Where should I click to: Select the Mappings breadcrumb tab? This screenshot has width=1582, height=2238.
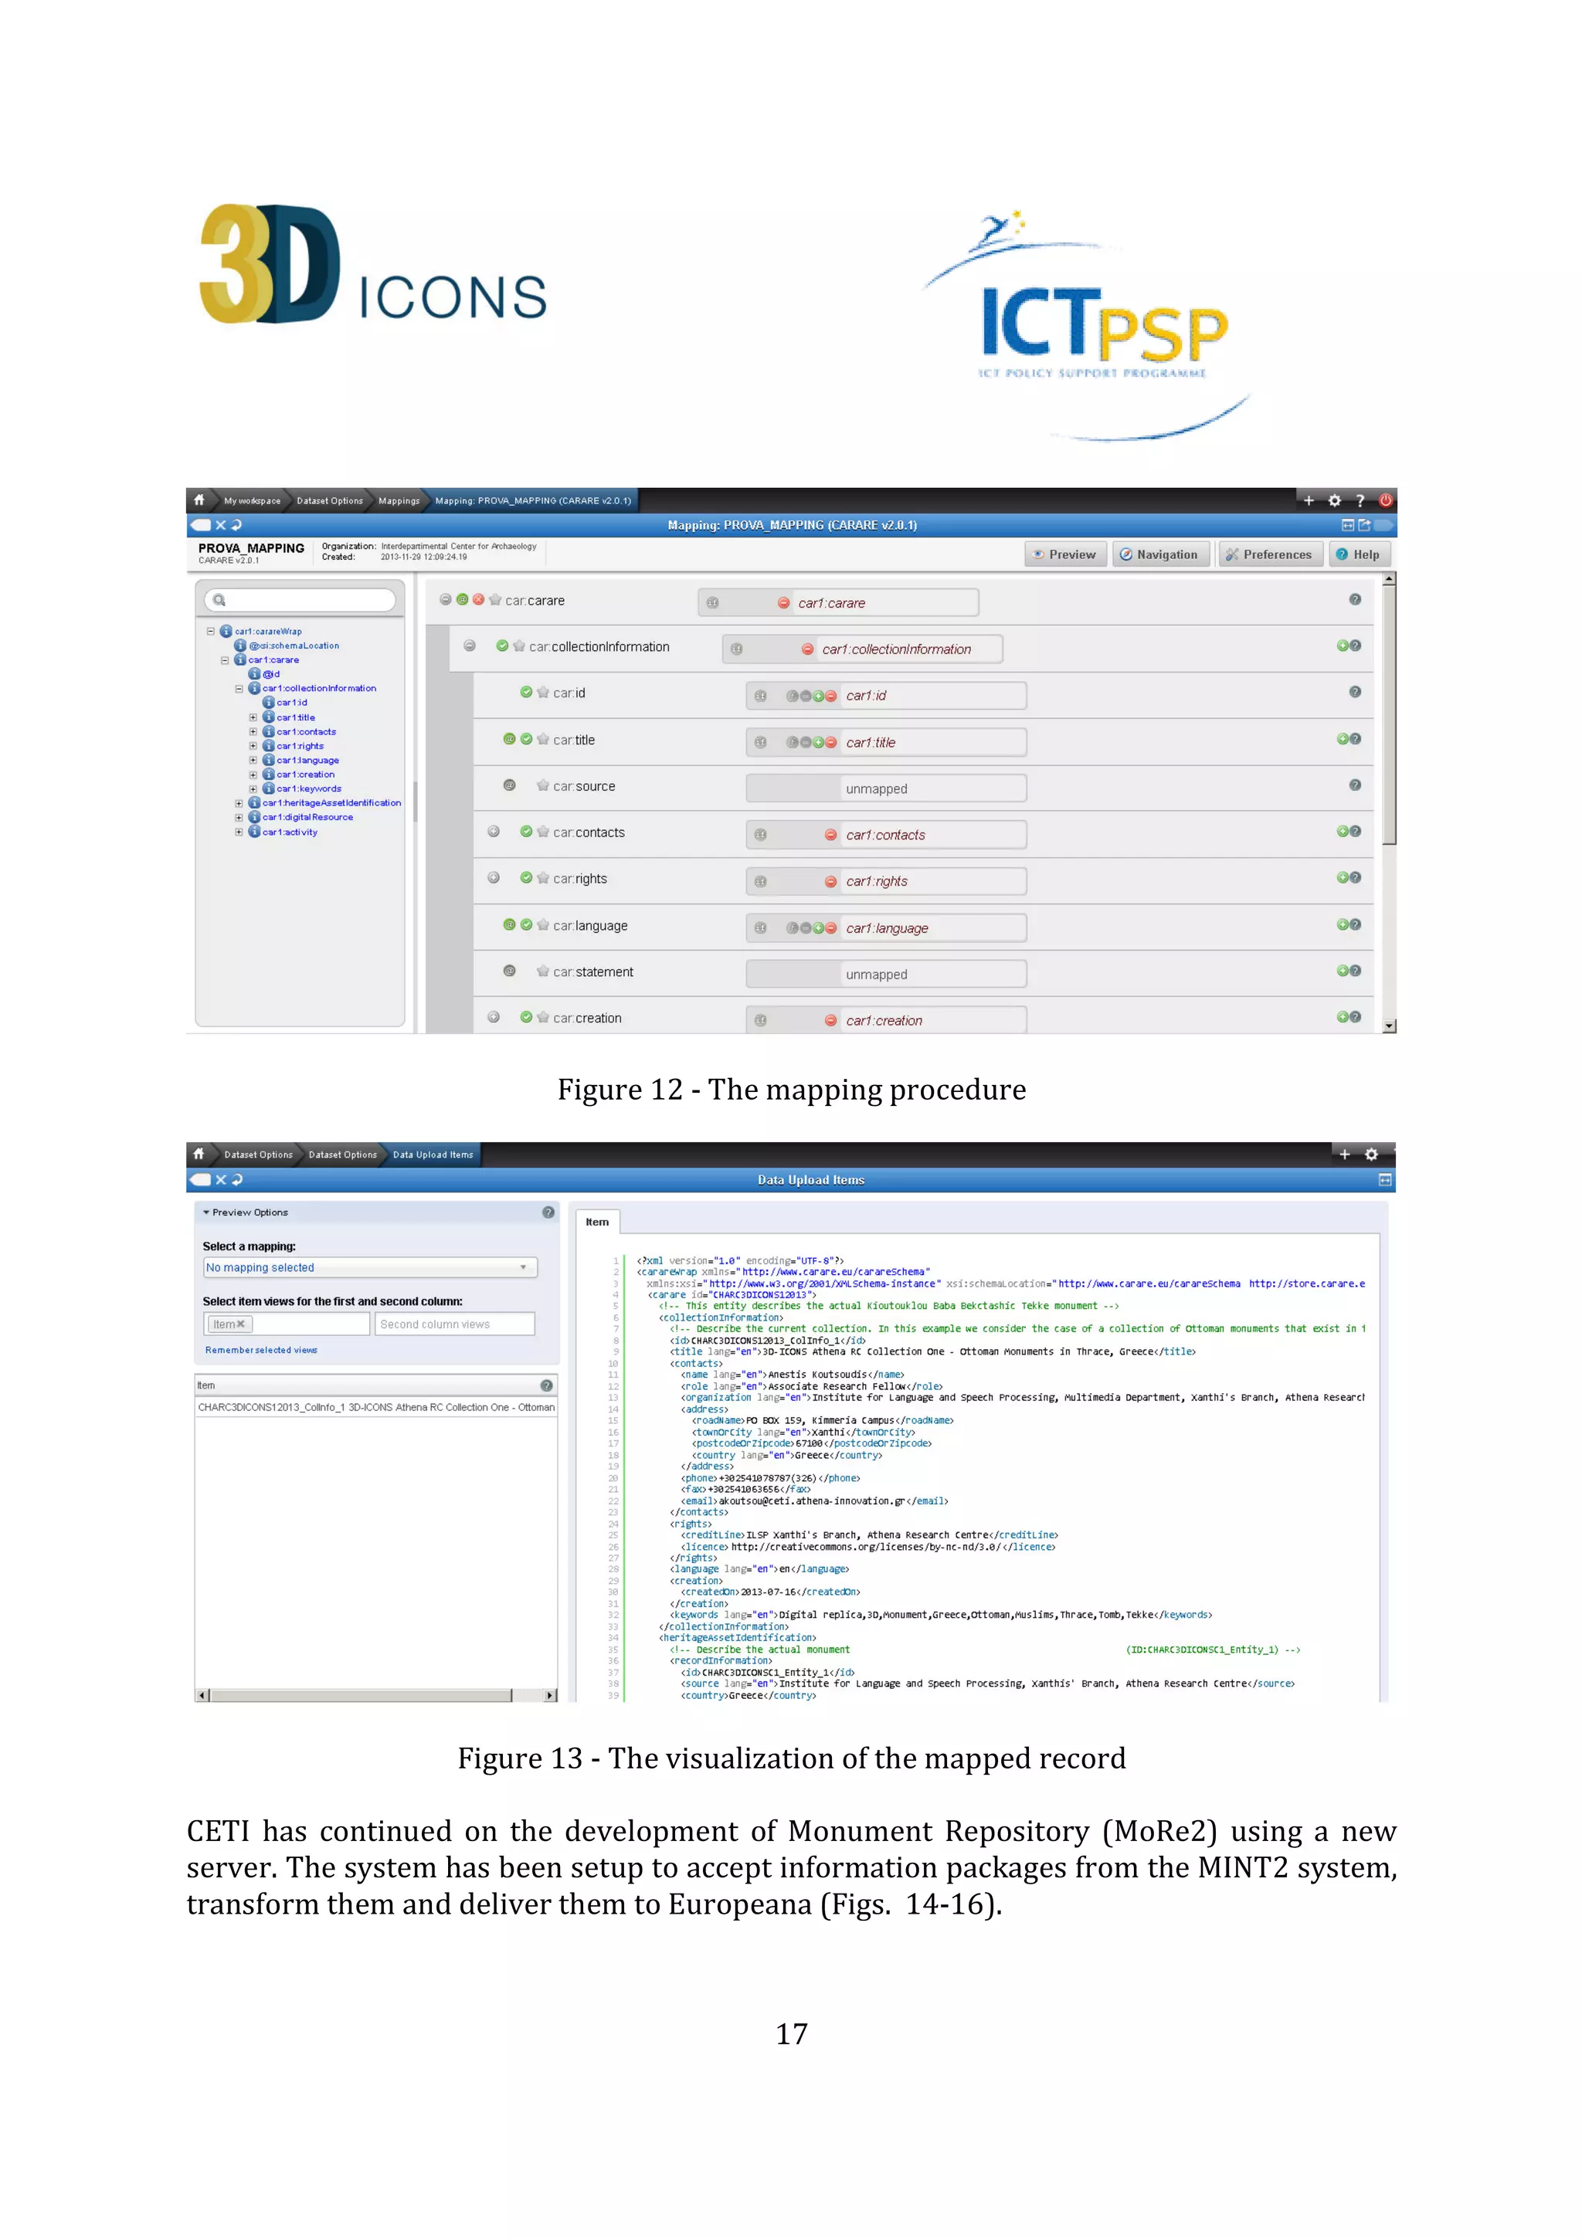coord(399,501)
